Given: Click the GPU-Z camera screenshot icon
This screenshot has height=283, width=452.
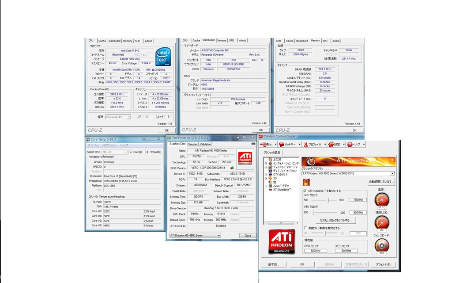Looking at the screenshot, I should click(253, 144).
